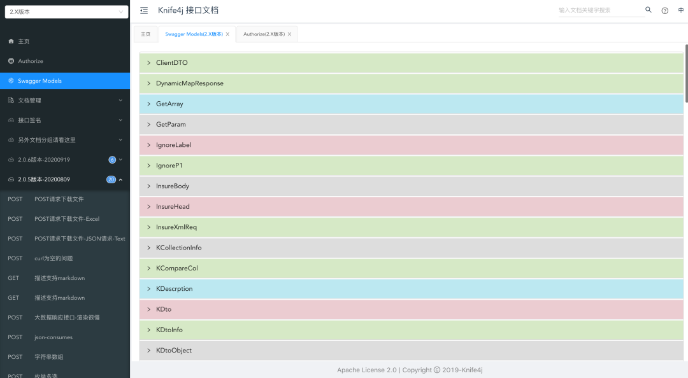Screen dimensions: 688x378
Task: Click the 文档管理 document icon
Action: pos(11,101)
